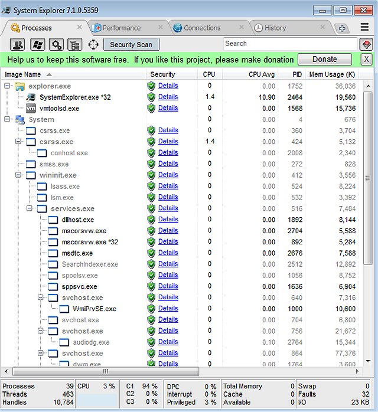Click the Donate button
Viewport: 378px width, 412px height.
(x=325, y=60)
